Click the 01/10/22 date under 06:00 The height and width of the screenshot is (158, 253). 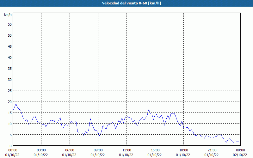click(69, 155)
